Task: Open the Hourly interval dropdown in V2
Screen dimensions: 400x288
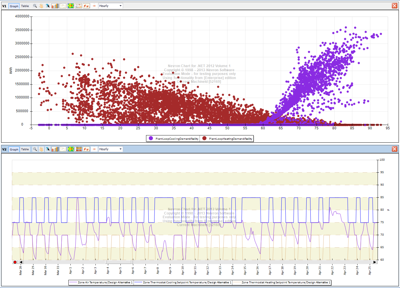Action: coord(120,149)
